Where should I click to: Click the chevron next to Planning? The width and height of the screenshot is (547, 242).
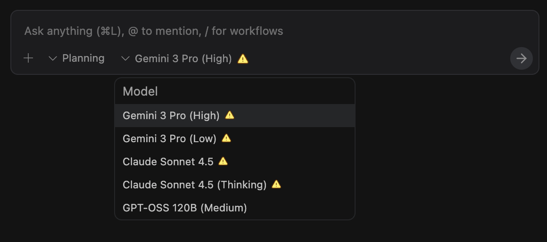[53, 58]
